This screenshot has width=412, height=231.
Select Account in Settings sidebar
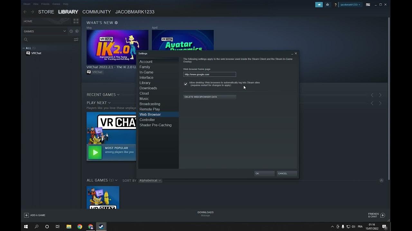[158, 62]
